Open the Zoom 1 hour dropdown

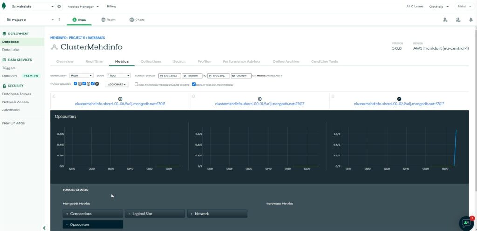click(x=119, y=75)
